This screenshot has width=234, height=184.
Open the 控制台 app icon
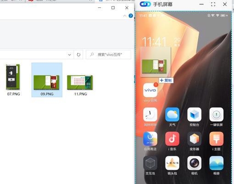pos(194,115)
